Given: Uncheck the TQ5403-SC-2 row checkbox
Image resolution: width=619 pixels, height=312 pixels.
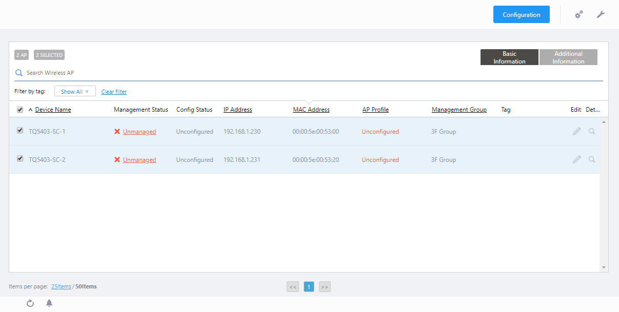Looking at the screenshot, I should point(20,159).
